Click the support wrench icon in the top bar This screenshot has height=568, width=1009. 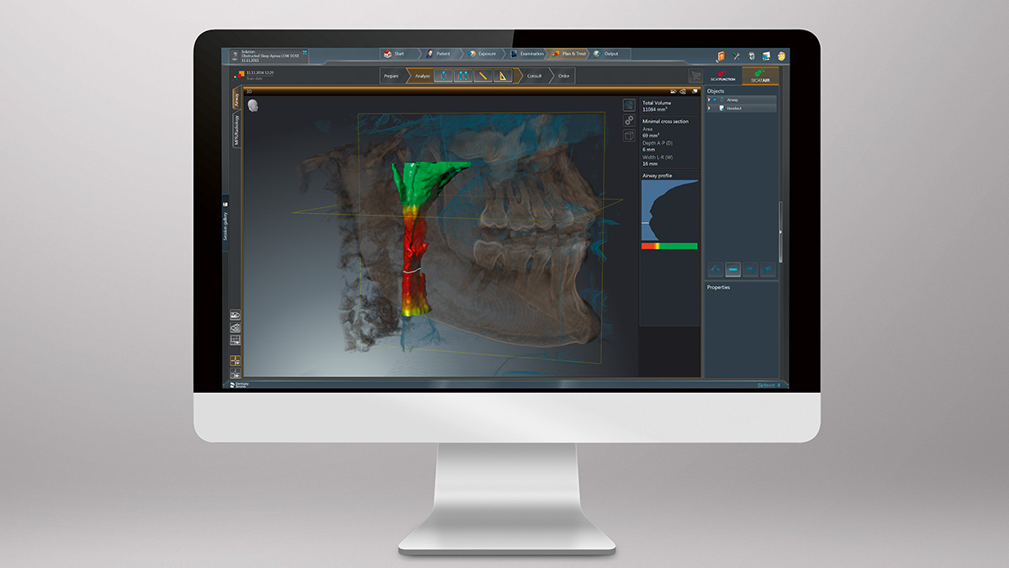[x=736, y=56]
